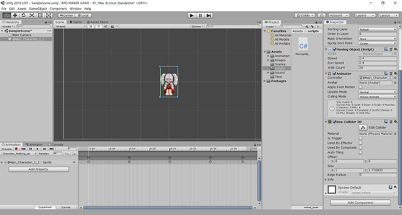The height and width of the screenshot is (215, 402).
Task: Go to previous animation keyframe
Action: [31, 149]
